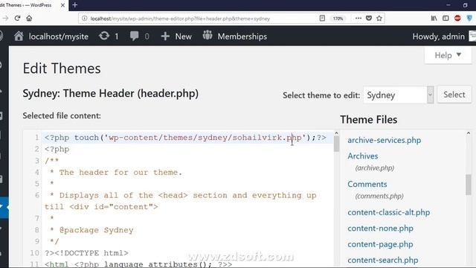Toggle the sidebar view icon
The height and width of the screenshot is (268, 476).
pyautogui.click(x=446, y=18)
